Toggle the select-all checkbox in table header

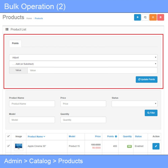pyautogui.click(x=8, y=136)
